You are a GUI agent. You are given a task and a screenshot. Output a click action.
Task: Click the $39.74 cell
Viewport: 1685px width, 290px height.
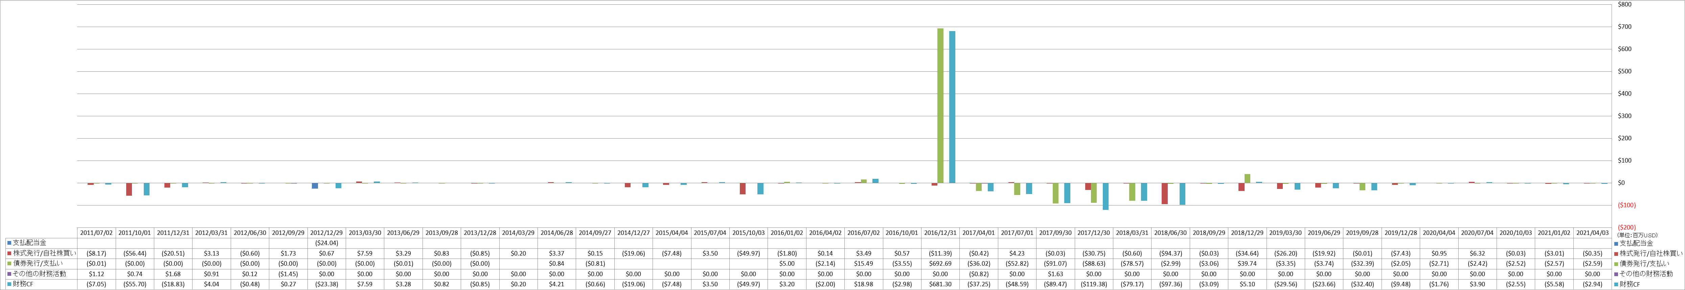tap(1247, 264)
